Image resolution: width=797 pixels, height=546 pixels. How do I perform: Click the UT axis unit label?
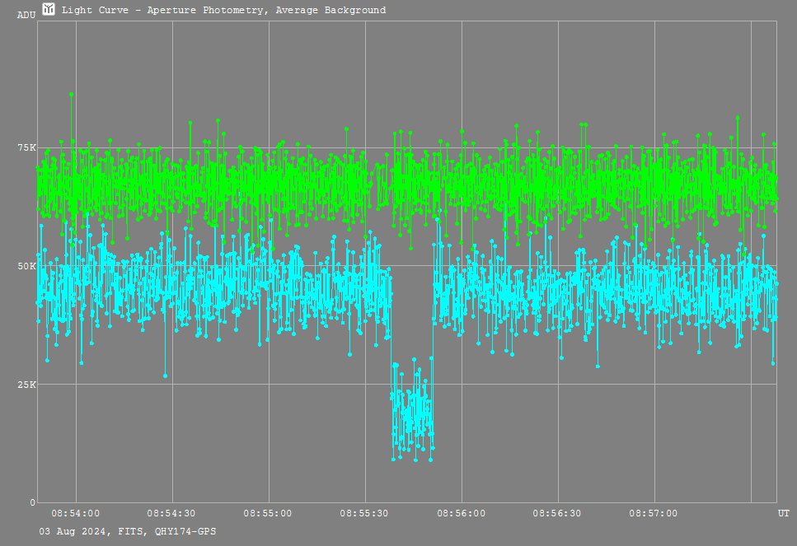[783, 514]
